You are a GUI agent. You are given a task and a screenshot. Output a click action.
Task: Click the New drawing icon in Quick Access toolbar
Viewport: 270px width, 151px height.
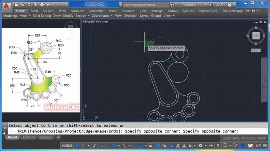click(x=16, y=5)
